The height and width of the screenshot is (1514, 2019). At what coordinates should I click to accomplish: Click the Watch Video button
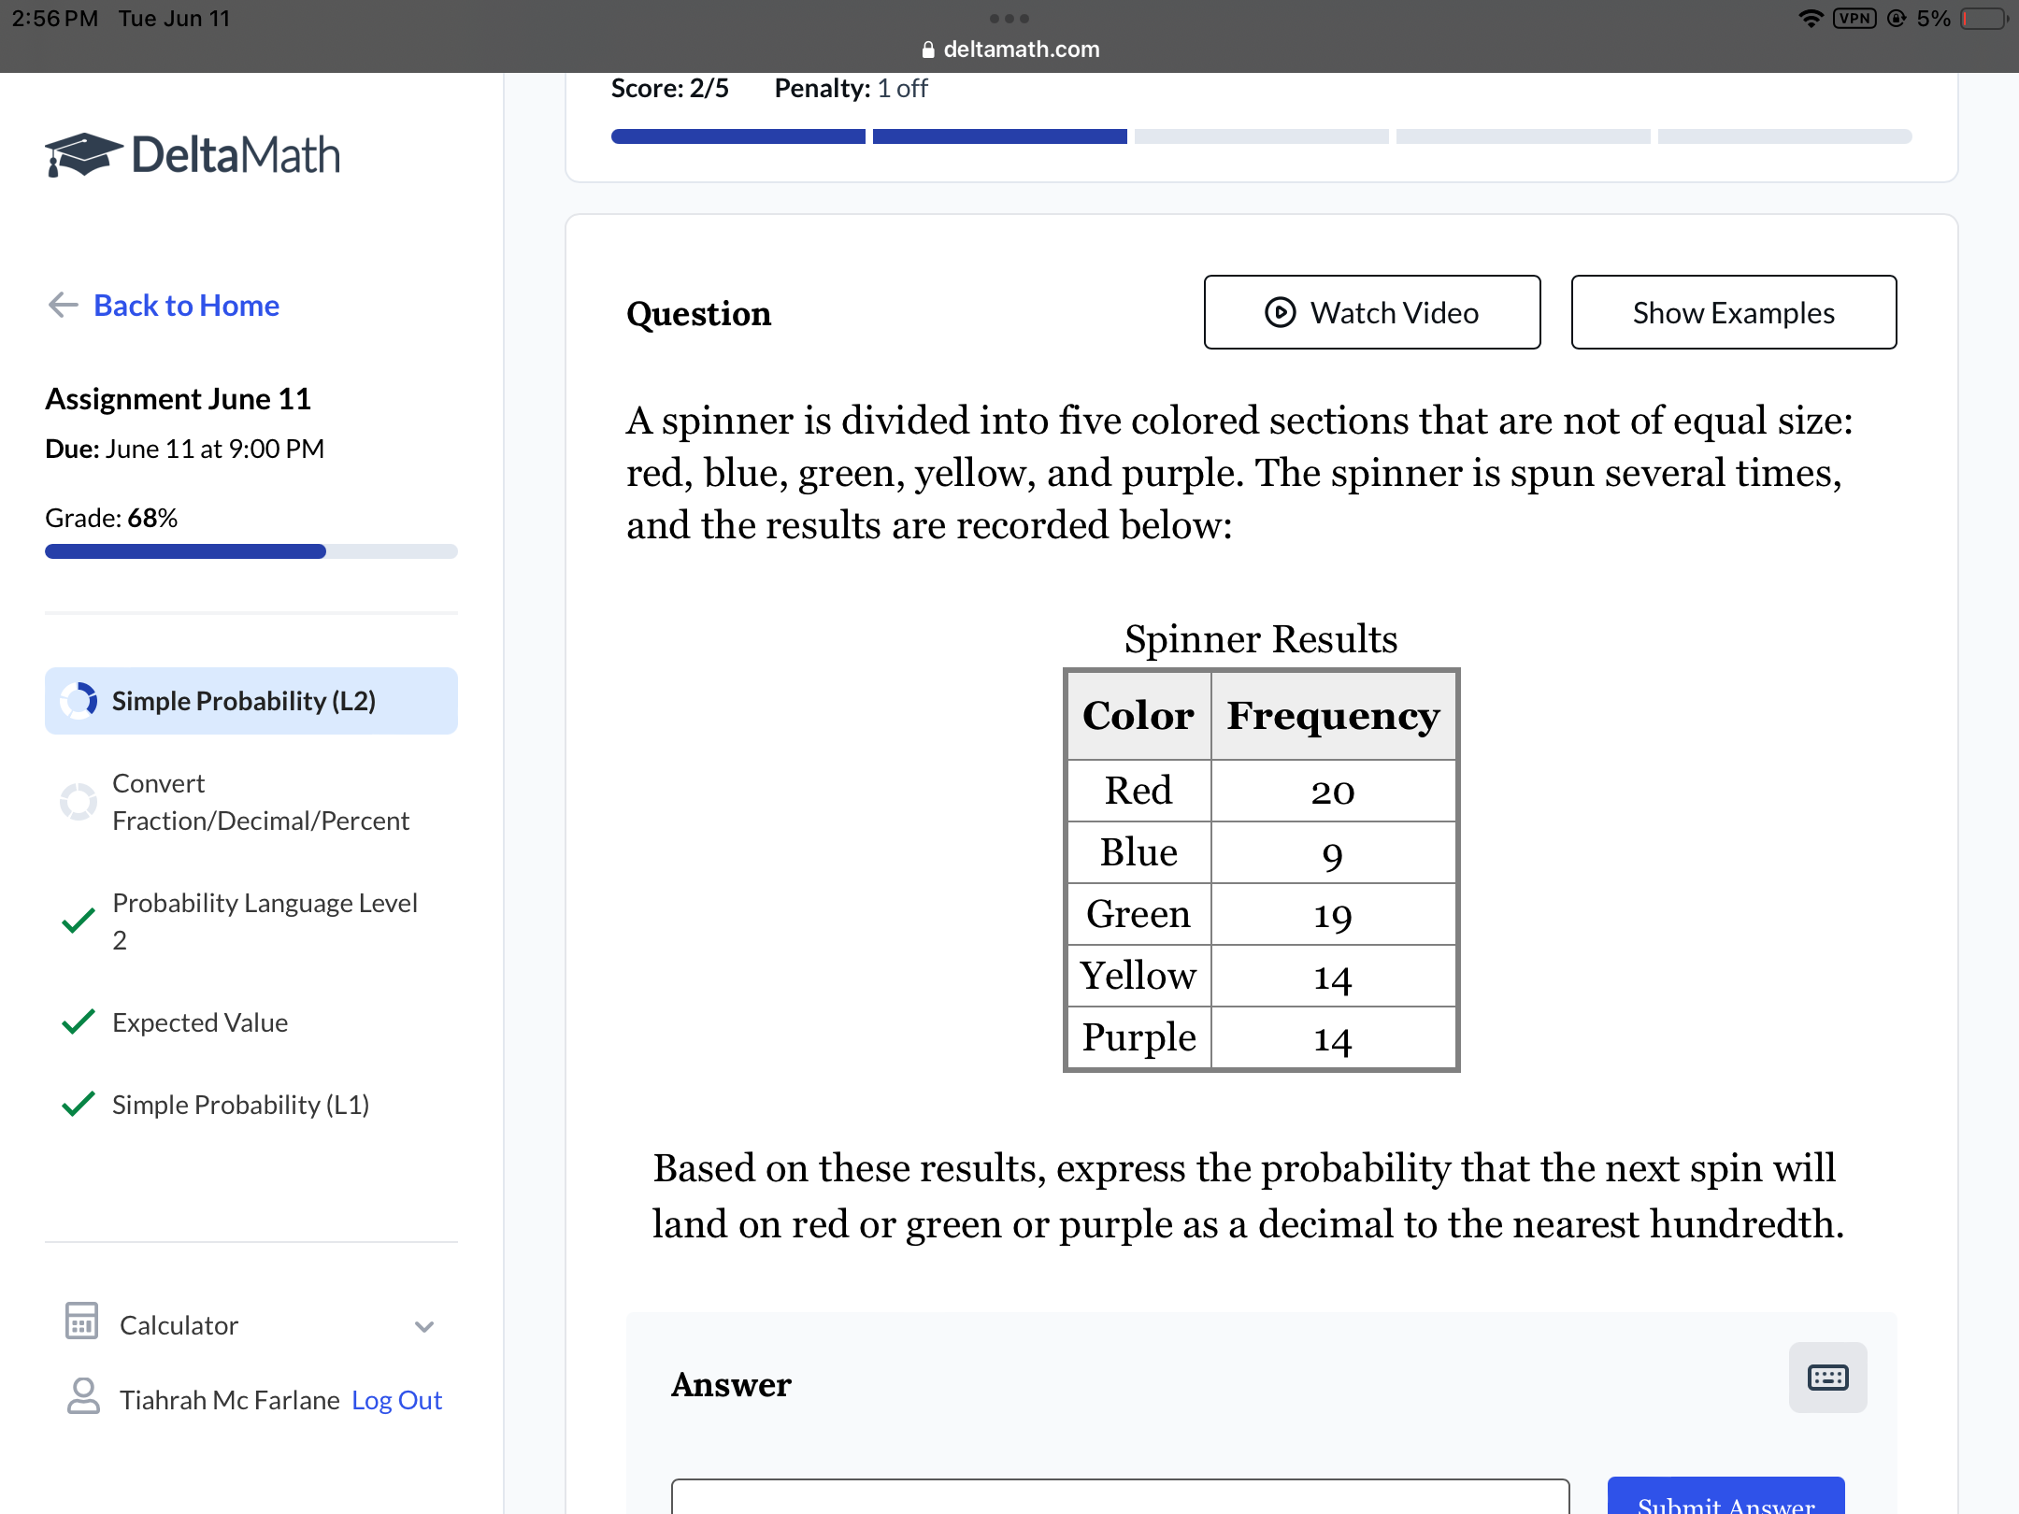(x=1371, y=312)
